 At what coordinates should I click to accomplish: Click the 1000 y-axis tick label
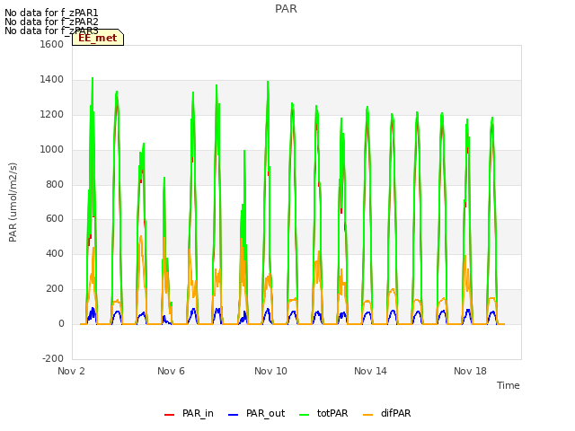pos(52,150)
